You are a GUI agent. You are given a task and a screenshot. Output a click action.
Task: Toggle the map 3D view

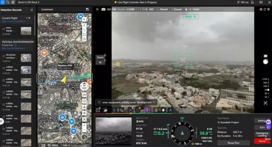pos(84,95)
